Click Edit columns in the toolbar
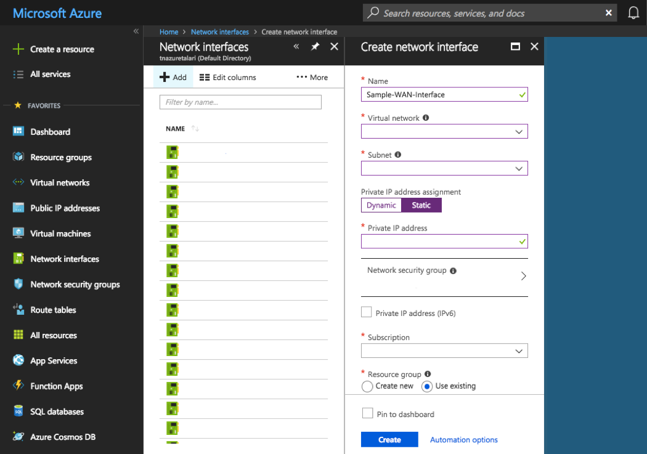This screenshot has width=647, height=454. (x=227, y=78)
